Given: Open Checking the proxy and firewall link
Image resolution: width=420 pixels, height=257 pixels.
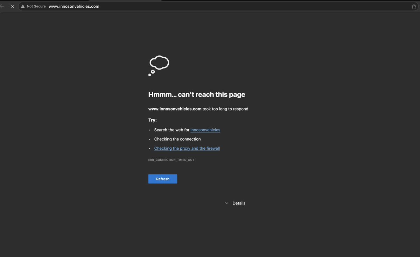Looking at the screenshot, I should pyautogui.click(x=187, y=148).
